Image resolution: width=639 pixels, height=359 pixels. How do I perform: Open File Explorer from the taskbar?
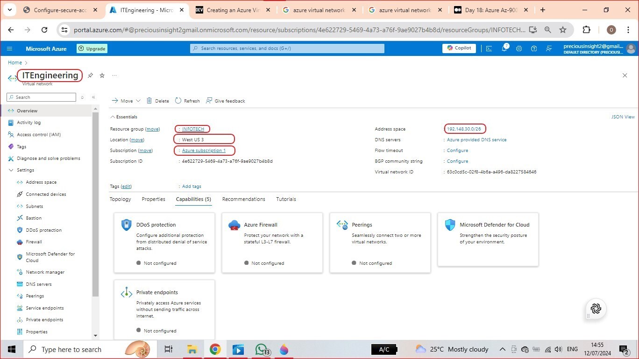(192, 349)
